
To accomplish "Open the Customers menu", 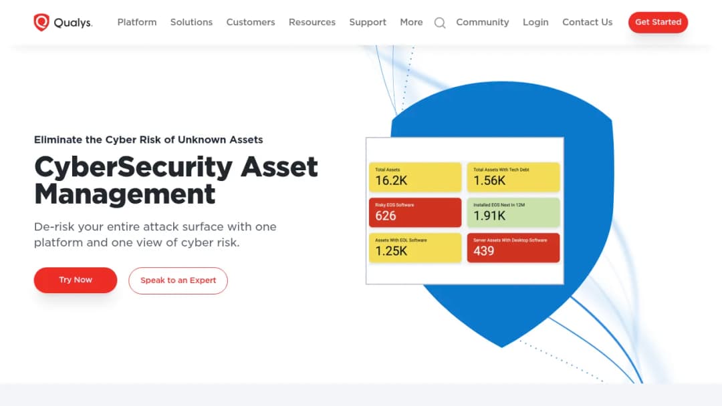I will point(251,22).
